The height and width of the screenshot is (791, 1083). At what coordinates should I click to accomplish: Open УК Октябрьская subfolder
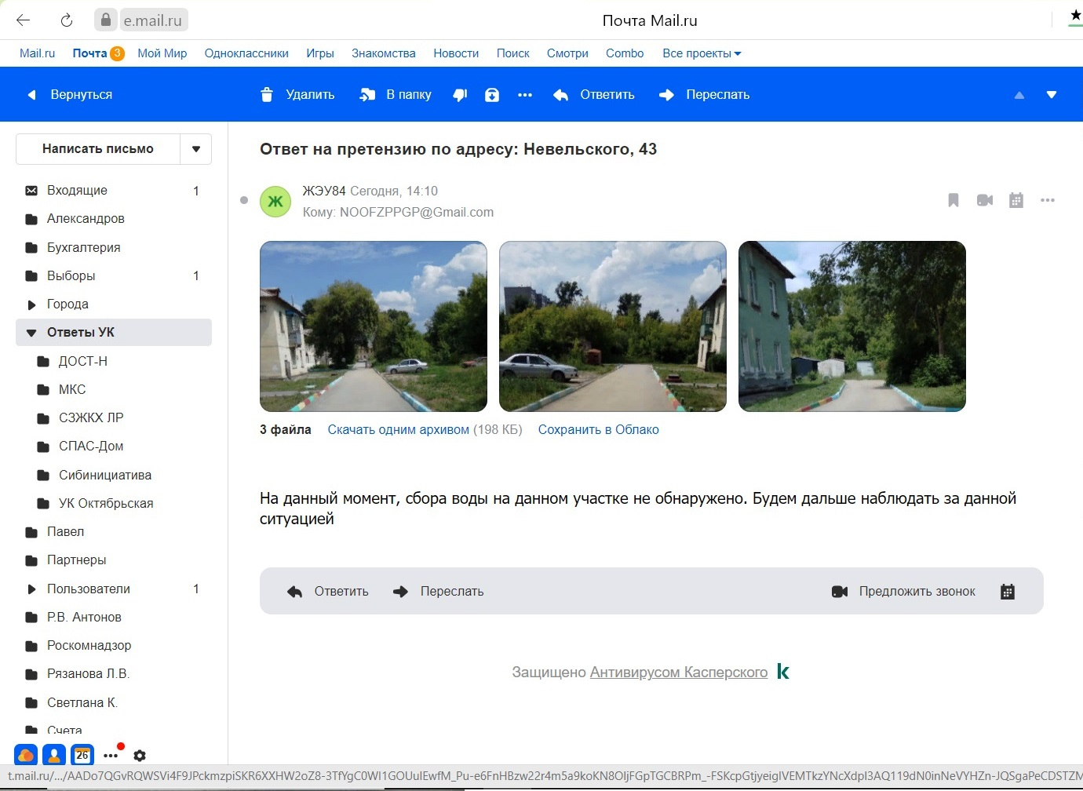click(x=114, y=504)
